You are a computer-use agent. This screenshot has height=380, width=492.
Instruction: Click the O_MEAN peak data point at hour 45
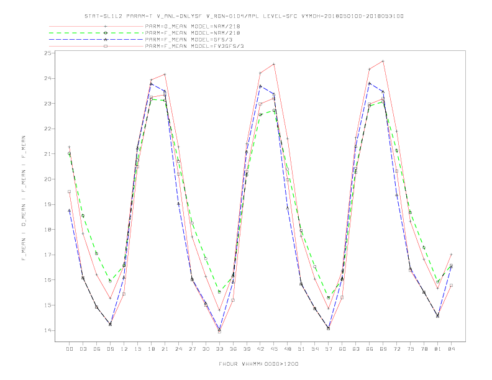pos(274,64)
